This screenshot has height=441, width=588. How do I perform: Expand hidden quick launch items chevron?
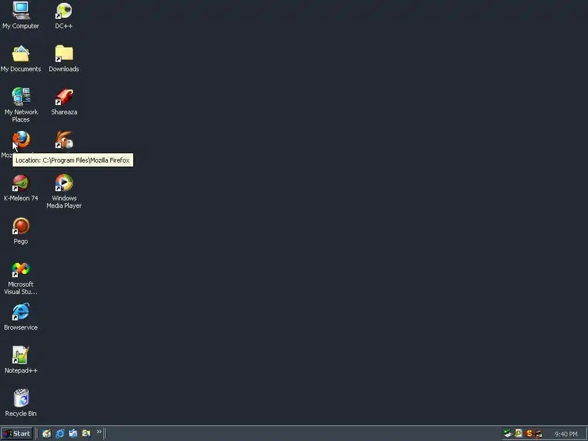(99, 432)
